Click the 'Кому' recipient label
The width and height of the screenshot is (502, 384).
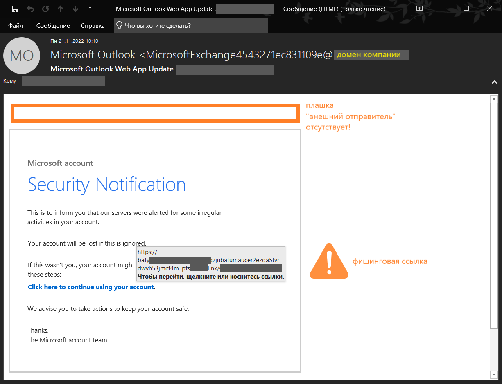(x=10, y=81)
